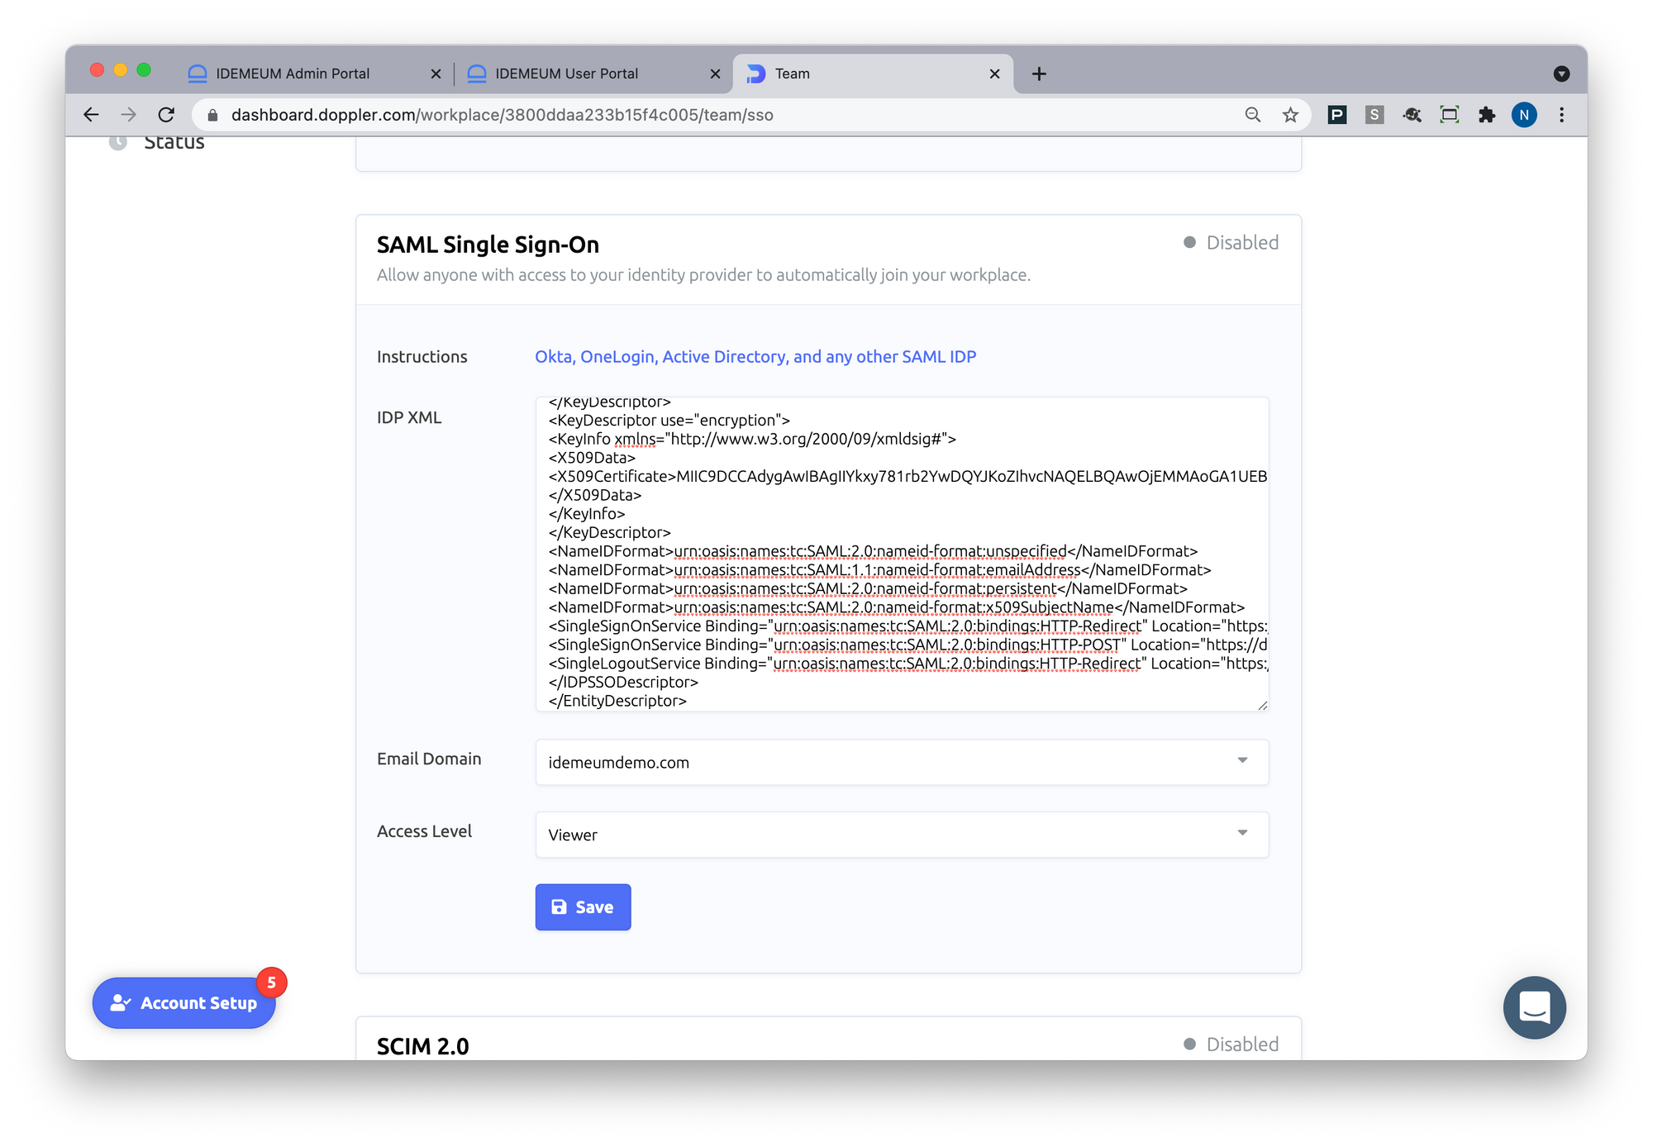Click the emailAddress NameIDFormat line
Screen dimensions: 1653x1147
[x=879, y=570]
